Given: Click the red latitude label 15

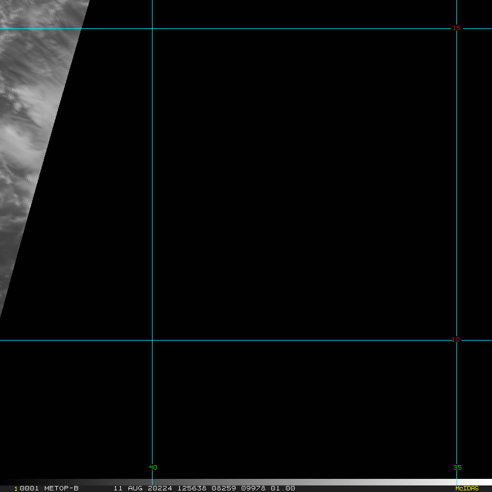Looking at the screenshot, I should click(x=456, y=28).
